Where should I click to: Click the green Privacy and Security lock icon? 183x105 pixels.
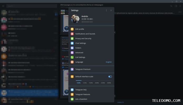pyautogui.click(x=72, y=39)
